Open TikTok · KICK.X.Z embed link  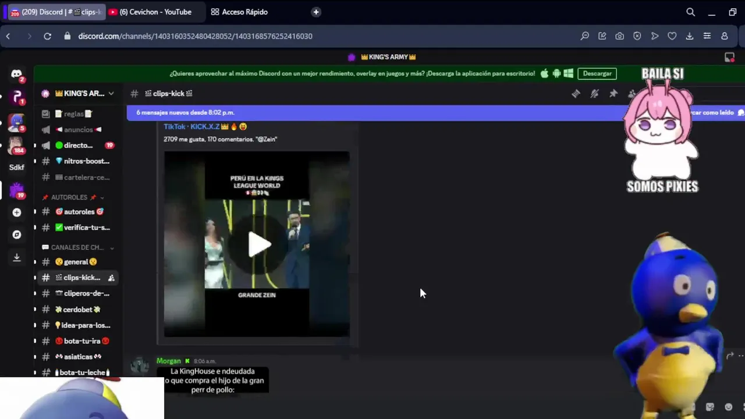pos(205,126)
